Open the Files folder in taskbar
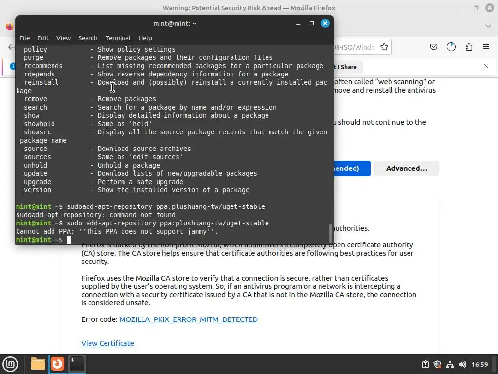The image size is (498, 374). [38, 364]
